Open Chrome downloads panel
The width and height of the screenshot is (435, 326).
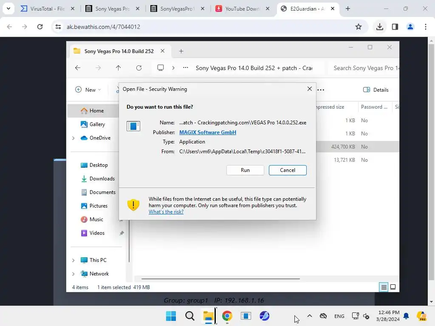point(379,27)
